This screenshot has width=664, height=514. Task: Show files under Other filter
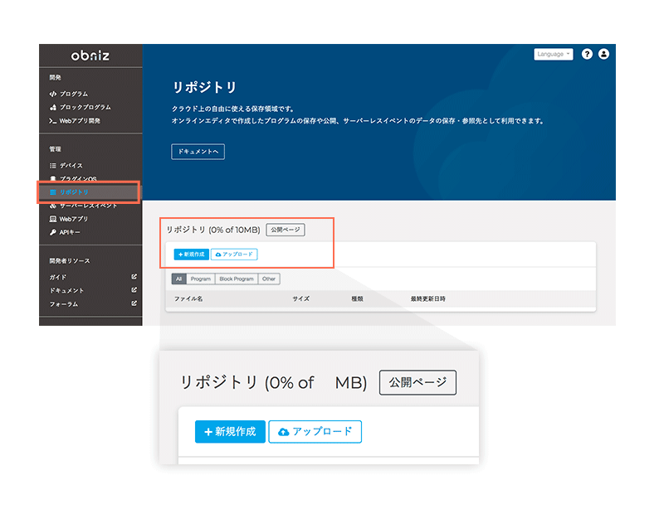point(269,279)
